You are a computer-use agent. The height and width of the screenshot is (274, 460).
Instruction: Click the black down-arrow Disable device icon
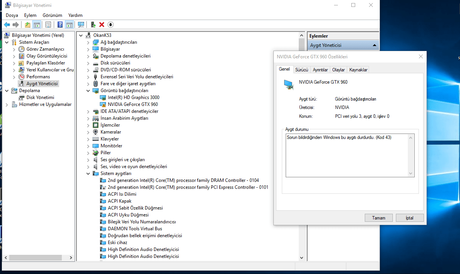point(111,25)
